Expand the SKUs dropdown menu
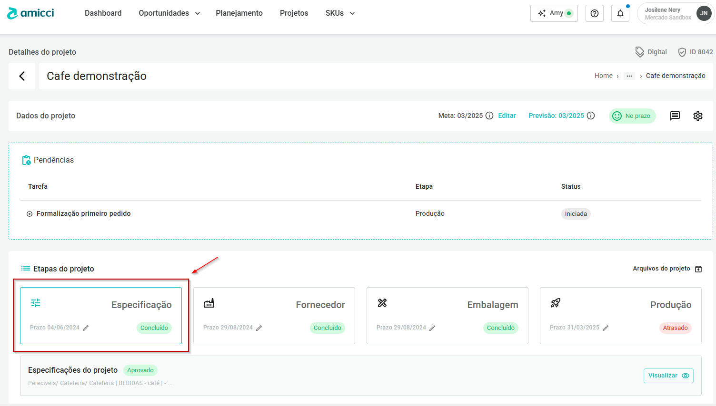 pos(340,13)
